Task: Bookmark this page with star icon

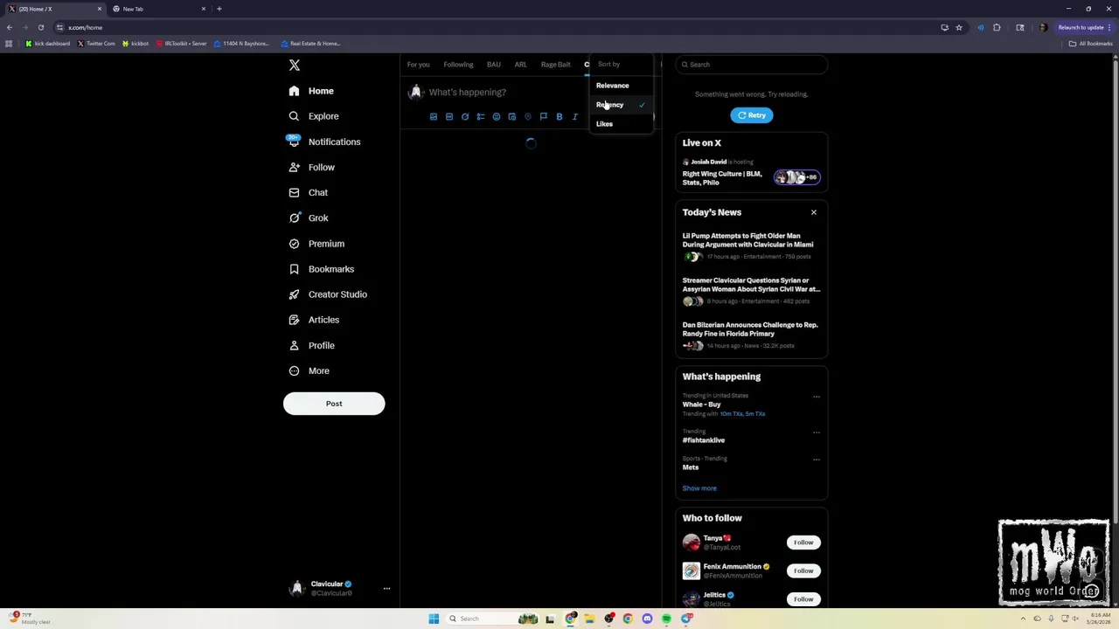Action: point(959,27)
